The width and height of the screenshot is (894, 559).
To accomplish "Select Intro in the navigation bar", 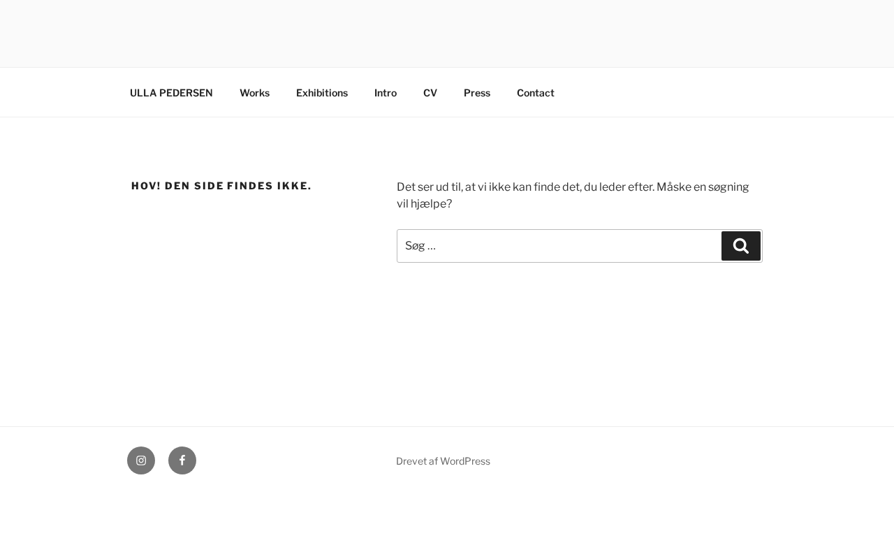I will pyautogui.click(x=386, y=93).
